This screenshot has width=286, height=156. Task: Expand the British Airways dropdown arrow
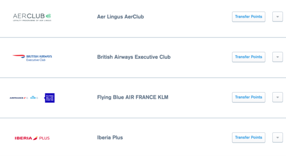[x=278, y=57]
